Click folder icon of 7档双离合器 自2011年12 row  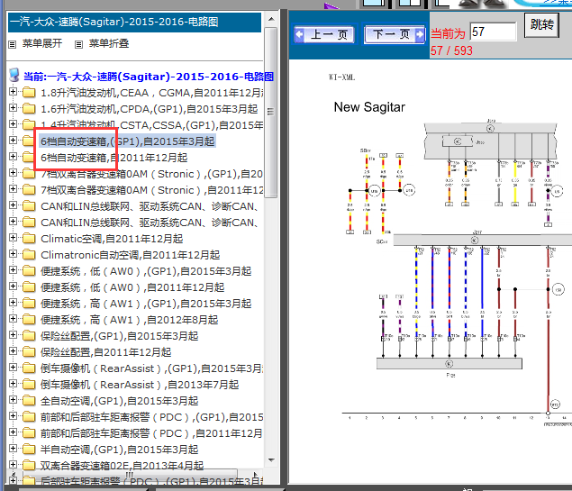29,190
